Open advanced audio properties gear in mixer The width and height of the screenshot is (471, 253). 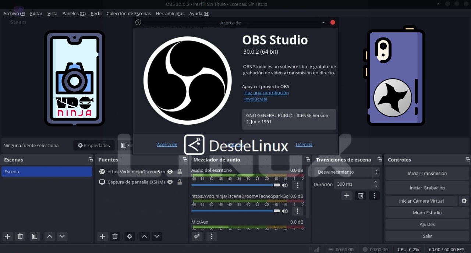[196, 236]
